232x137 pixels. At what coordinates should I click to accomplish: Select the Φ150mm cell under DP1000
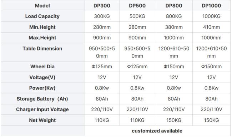(211, 67)
